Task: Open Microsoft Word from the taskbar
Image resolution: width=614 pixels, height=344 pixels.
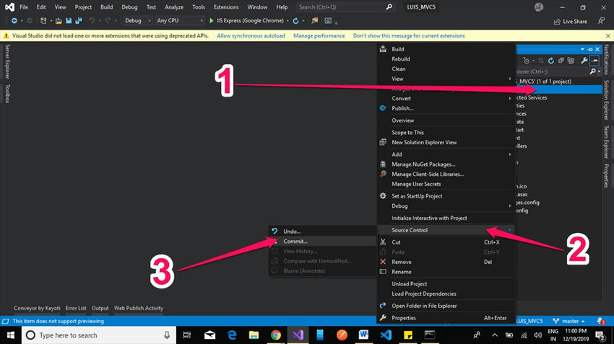Action: coord(364,335)
